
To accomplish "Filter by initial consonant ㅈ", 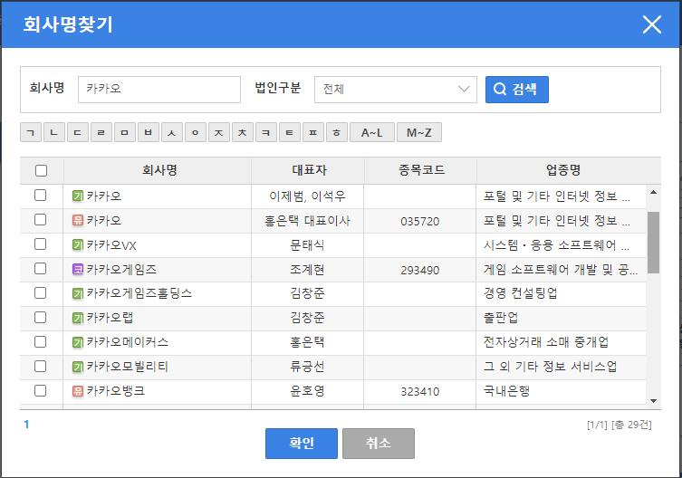I will (219, 132).
